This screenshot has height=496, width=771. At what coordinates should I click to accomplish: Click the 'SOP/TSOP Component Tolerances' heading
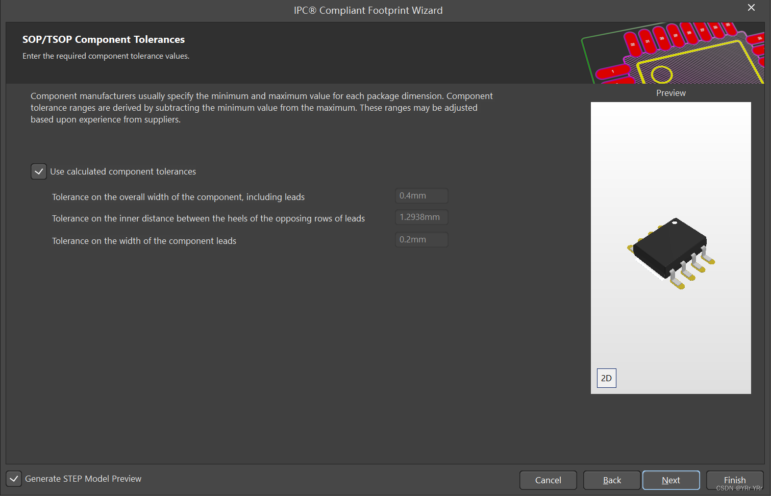(x=104, y=39)
